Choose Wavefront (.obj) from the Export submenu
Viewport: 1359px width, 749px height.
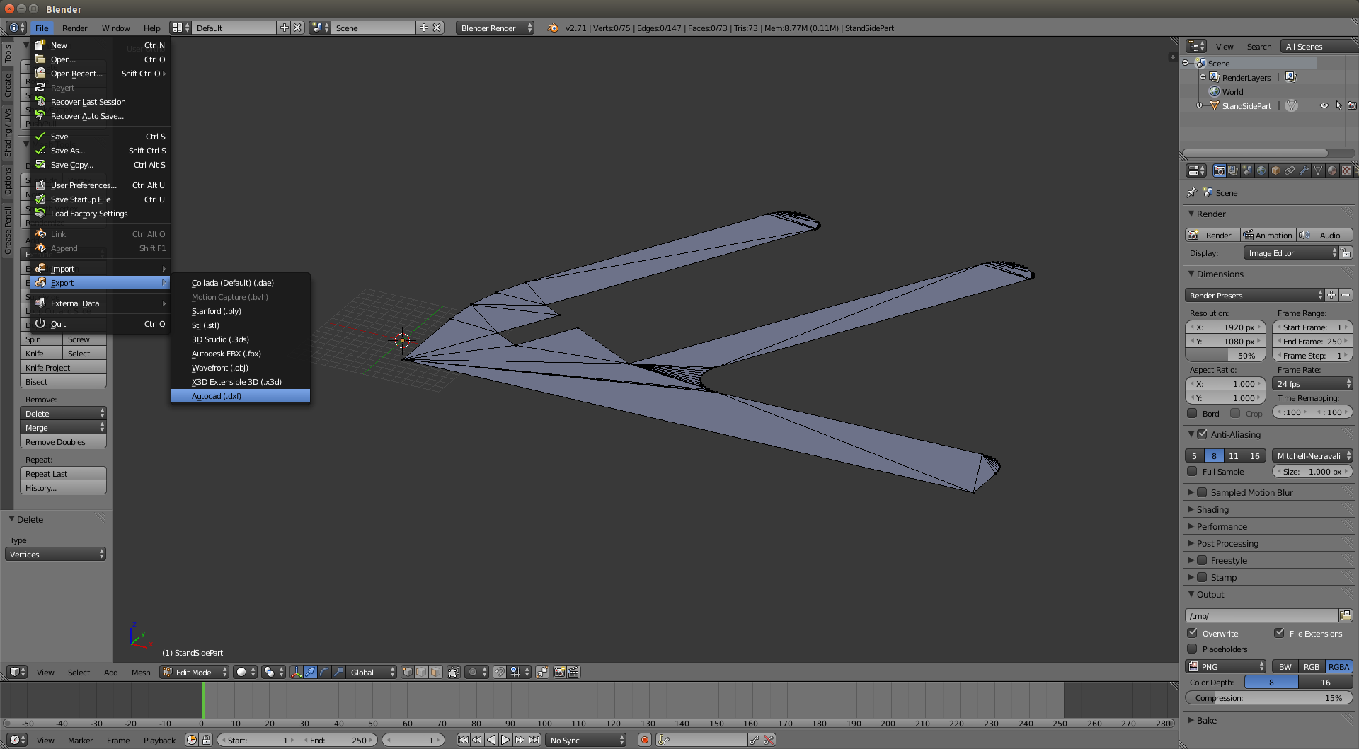220,368
